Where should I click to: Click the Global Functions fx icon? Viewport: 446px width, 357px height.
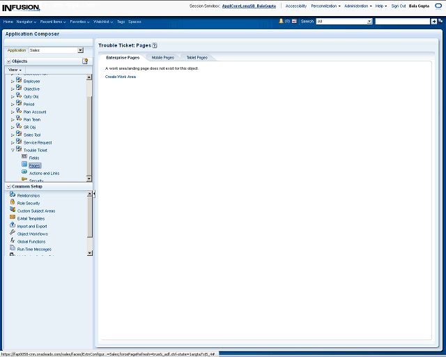(13, 241)
